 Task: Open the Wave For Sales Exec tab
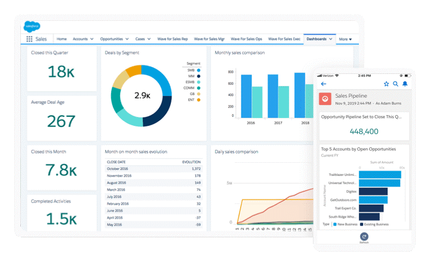pyautogui.click(x=284, y=39)
